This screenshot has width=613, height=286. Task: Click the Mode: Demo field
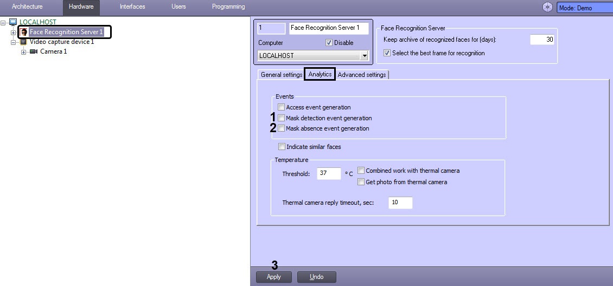pos(584,8)
